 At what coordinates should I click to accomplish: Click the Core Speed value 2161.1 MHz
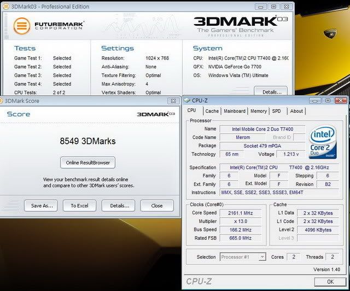(241, 213)
